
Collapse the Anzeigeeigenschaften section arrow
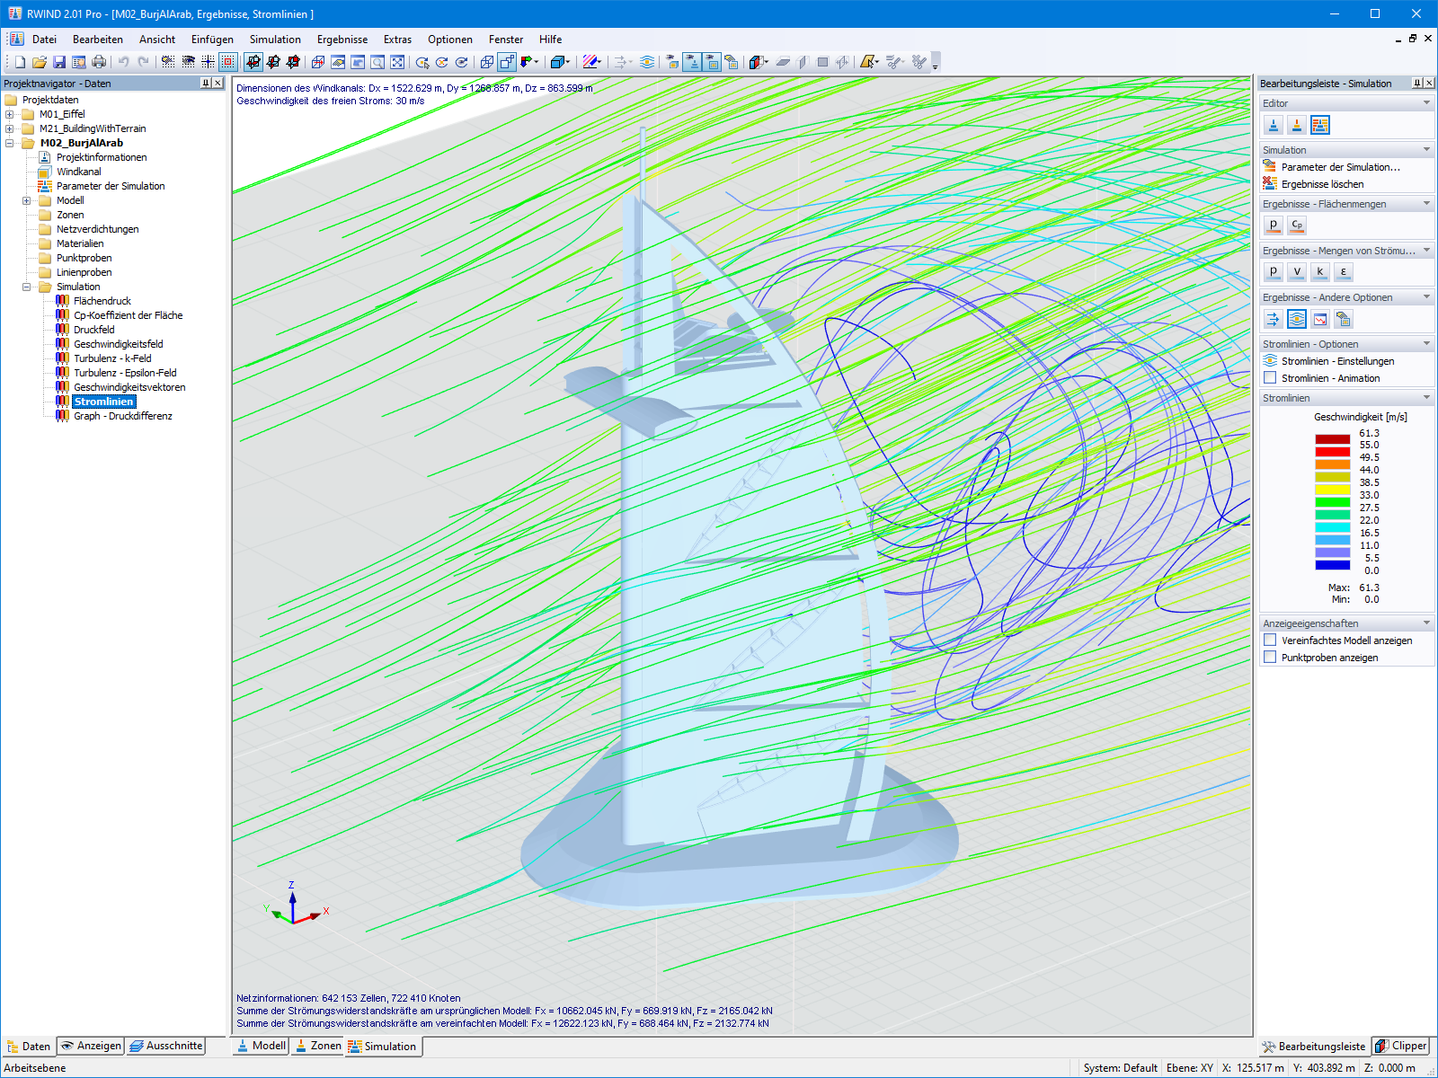click(x=1426, y=623)
